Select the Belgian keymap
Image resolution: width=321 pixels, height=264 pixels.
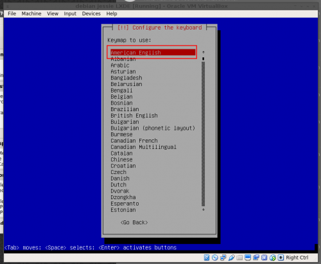(x=121, y=97)
